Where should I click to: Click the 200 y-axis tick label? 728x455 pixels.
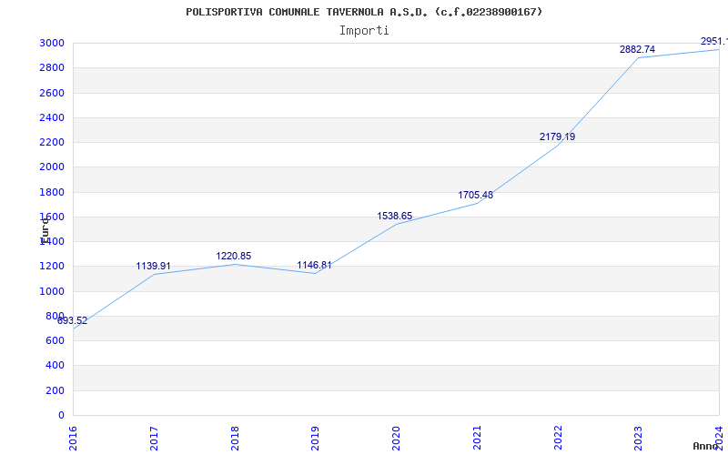[x=56, y=390]
